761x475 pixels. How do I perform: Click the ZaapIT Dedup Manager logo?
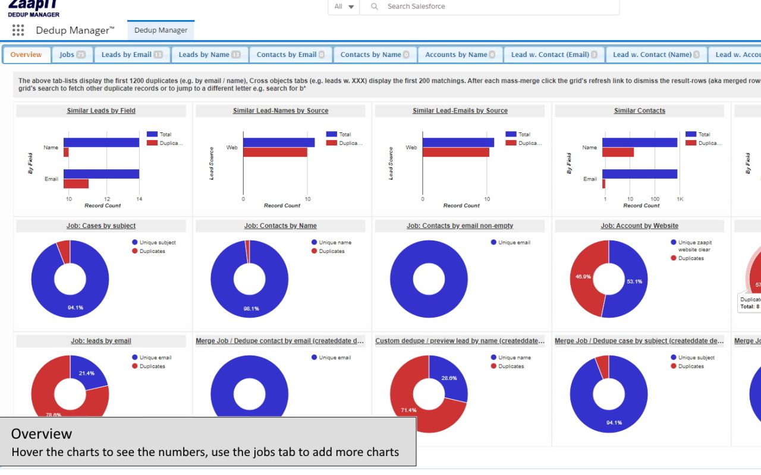click(33, 8)
